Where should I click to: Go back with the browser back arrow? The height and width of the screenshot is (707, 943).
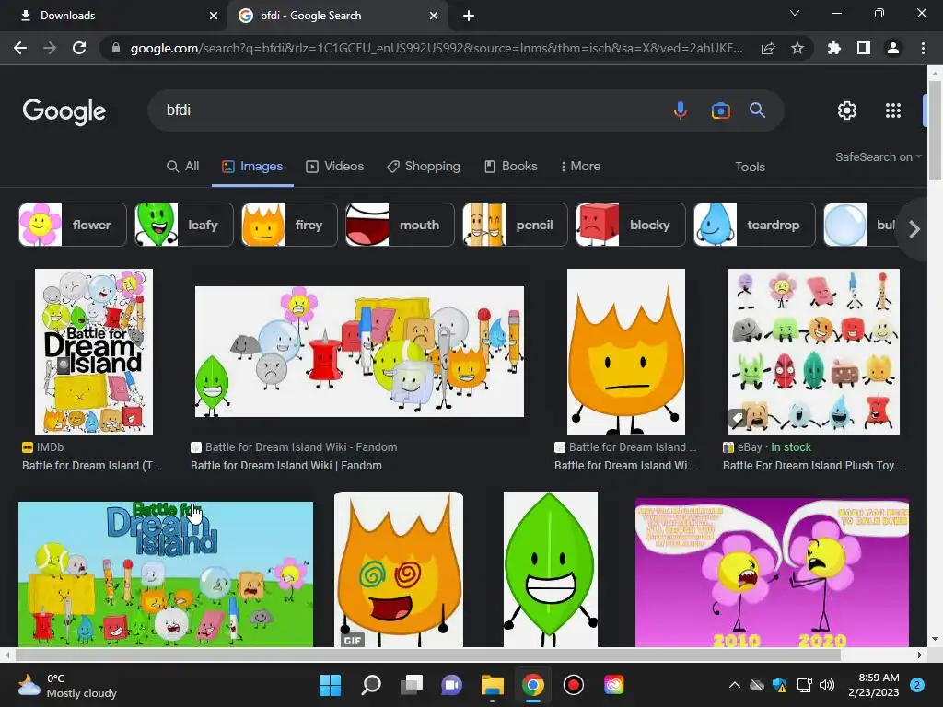[20, 48]
